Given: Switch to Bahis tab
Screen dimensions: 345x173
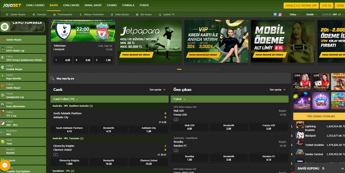Looking at the screenshot, I should pyautogui.click(x=54, y=5).
